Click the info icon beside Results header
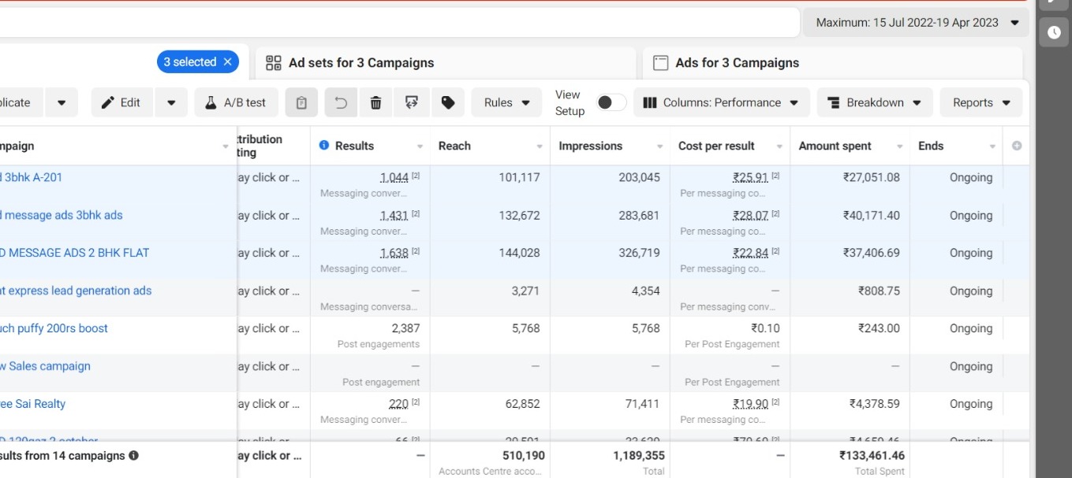 pos(323,146)
